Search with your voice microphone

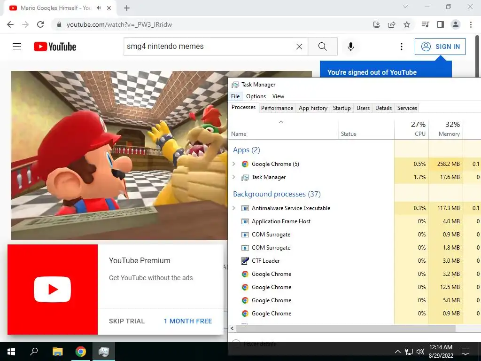(351, 47)
